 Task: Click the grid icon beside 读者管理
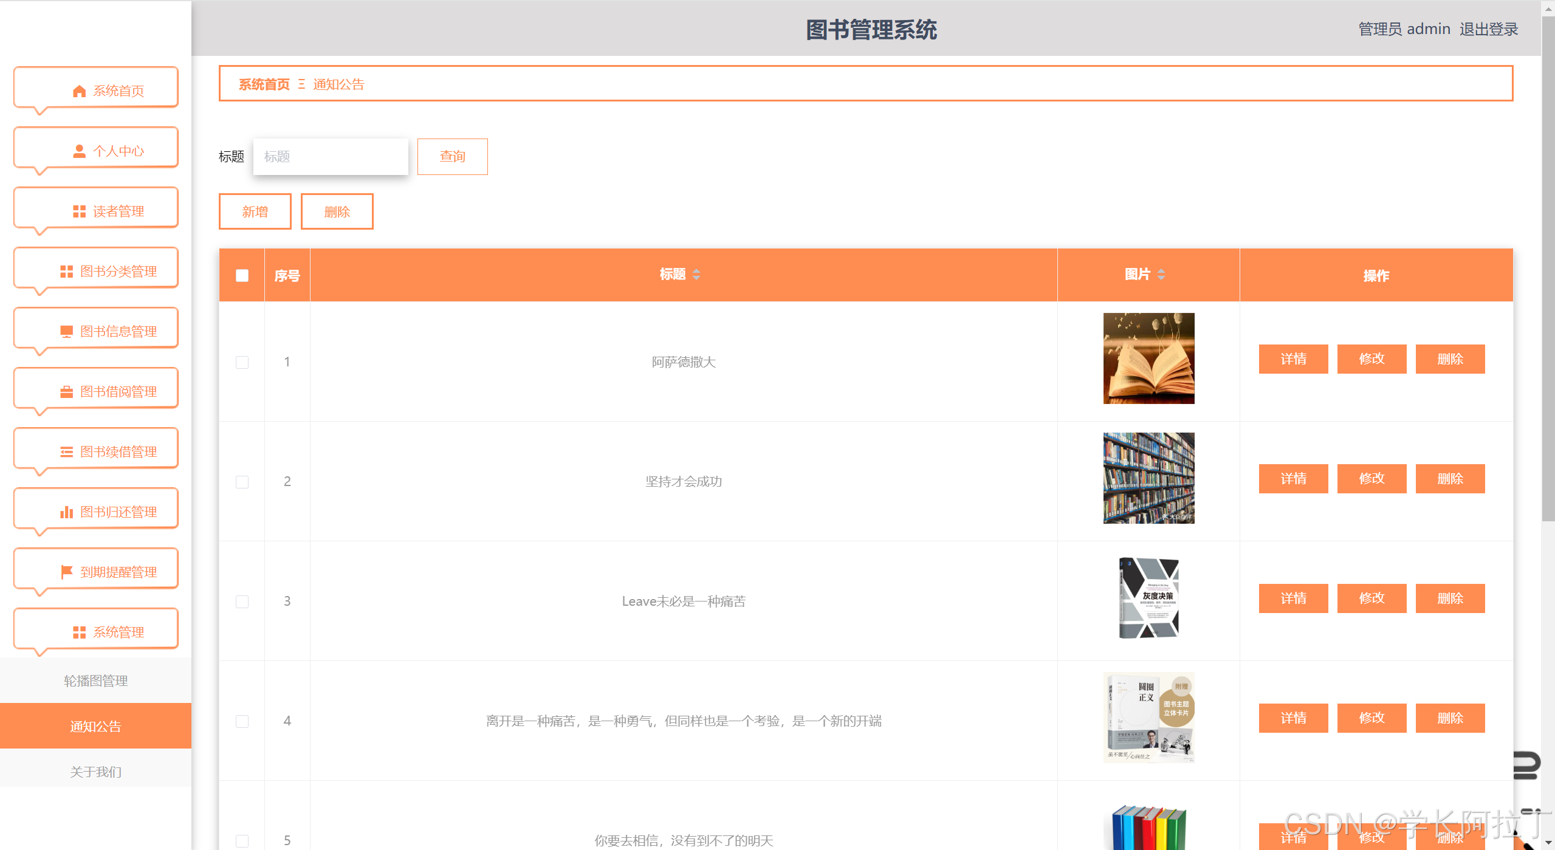pos(79,211)
